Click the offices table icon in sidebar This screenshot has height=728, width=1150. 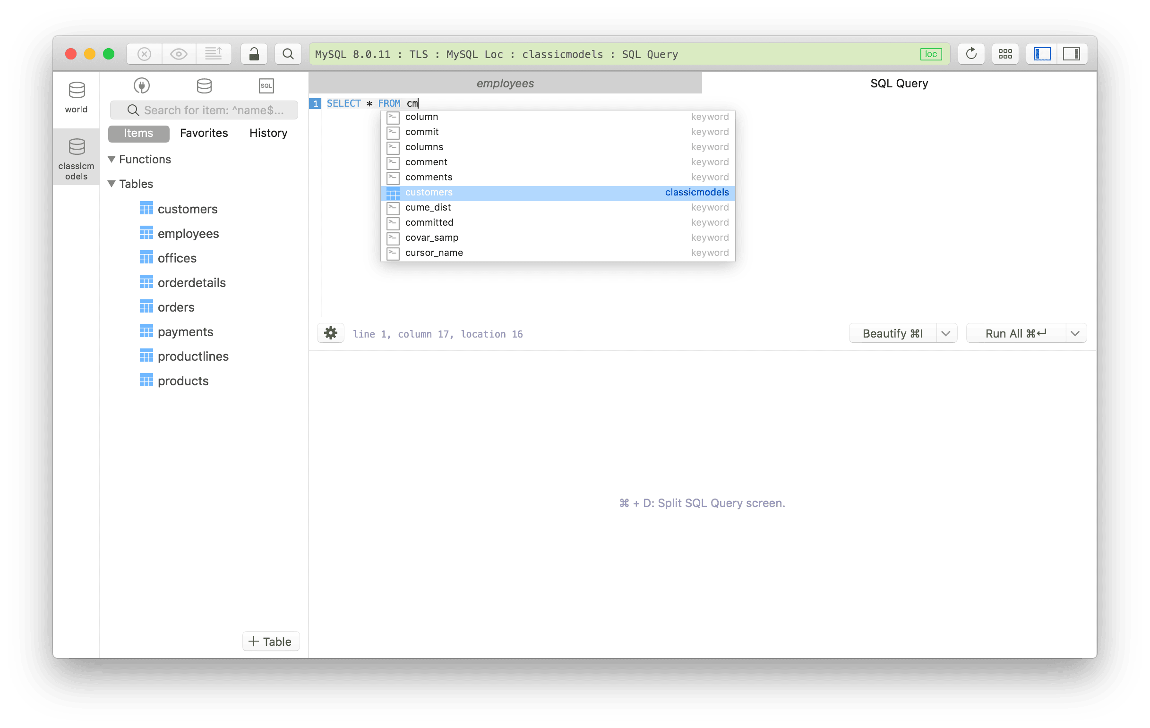pyautogui.click(x=146, y=258)
